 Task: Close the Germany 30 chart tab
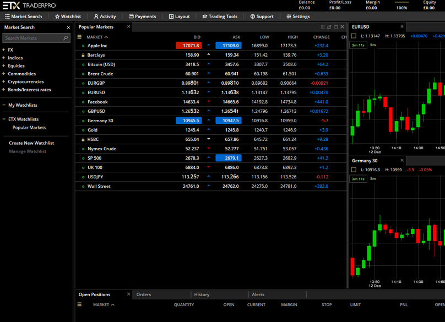[x=402, y=160]
